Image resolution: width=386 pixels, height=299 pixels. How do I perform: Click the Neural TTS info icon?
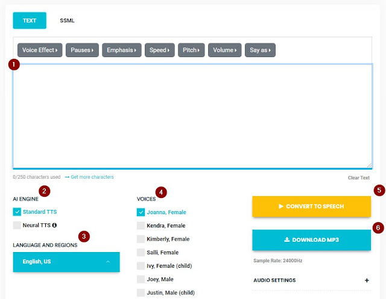(54, 226)
